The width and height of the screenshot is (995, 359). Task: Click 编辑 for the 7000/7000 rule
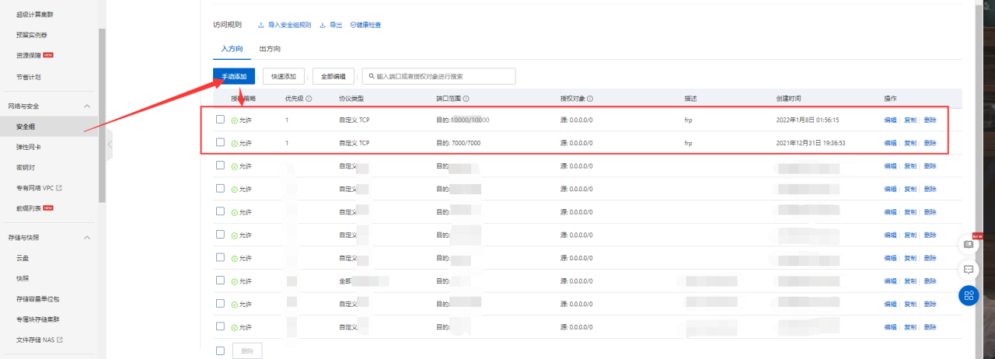889,143
